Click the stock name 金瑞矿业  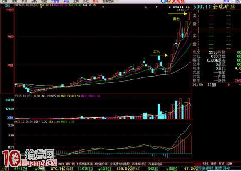[x=224, y=7]
